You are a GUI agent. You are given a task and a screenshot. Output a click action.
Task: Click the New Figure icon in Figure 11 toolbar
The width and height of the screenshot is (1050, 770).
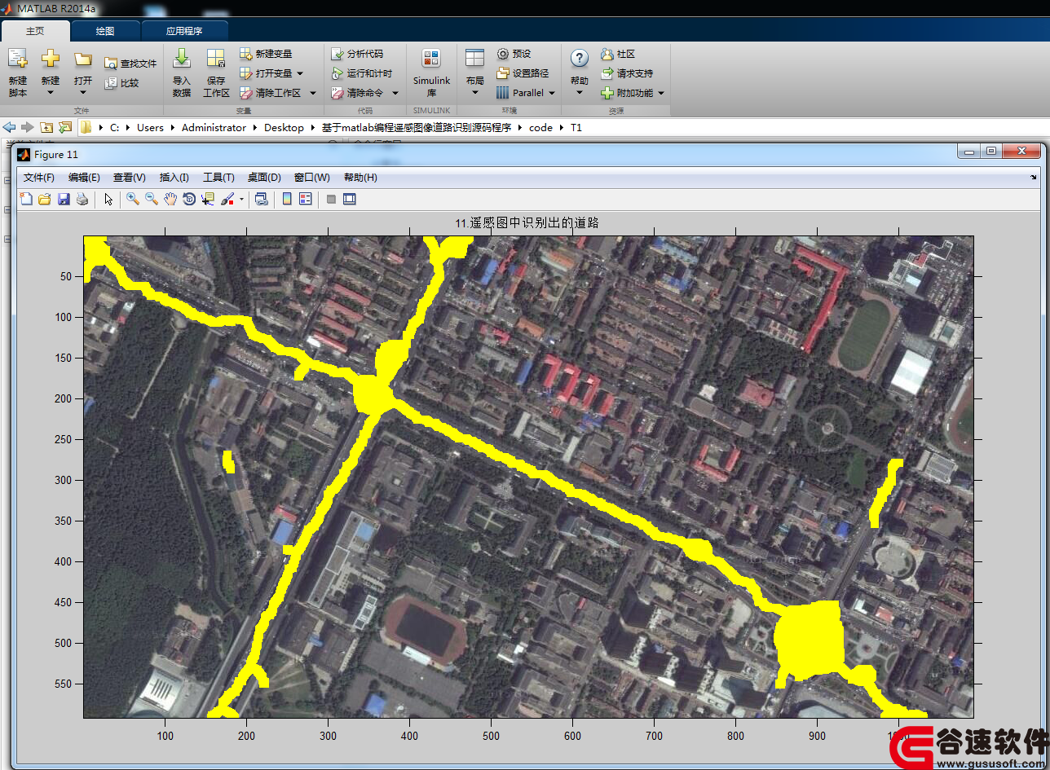tap(26, 199)
